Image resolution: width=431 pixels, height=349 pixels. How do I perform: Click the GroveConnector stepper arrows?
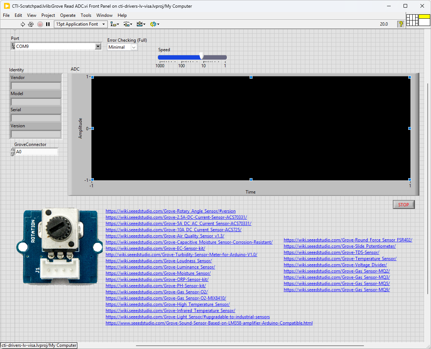coord(12,151)
